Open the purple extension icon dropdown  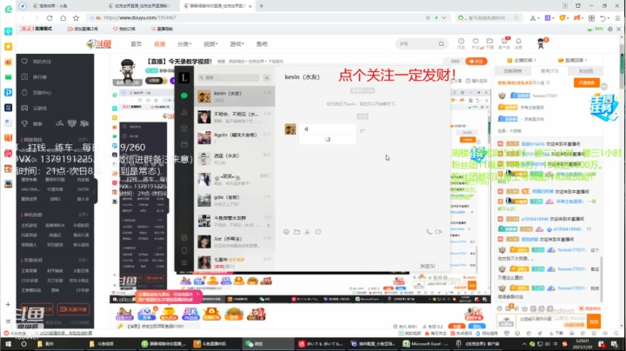click(549, 18)
